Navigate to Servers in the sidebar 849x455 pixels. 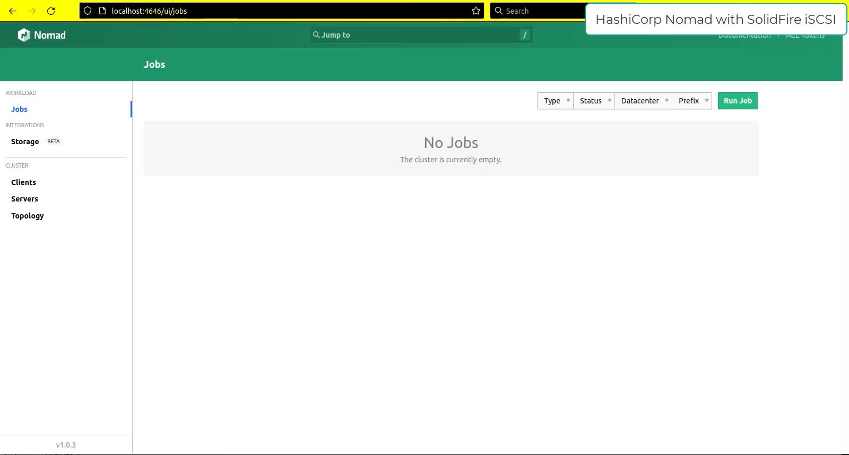(x=24, y=199)
